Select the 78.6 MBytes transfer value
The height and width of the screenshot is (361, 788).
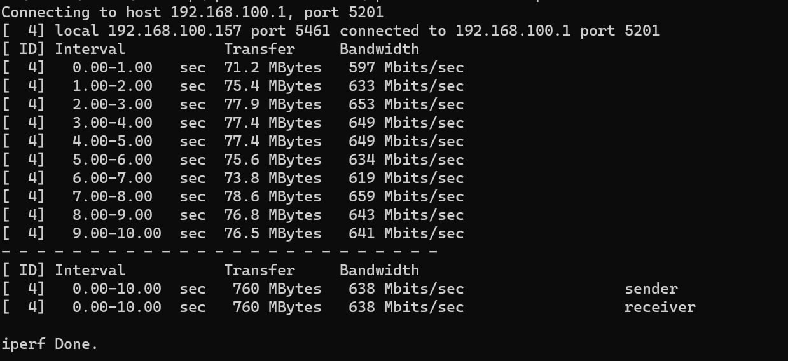[x=272, y=196]
